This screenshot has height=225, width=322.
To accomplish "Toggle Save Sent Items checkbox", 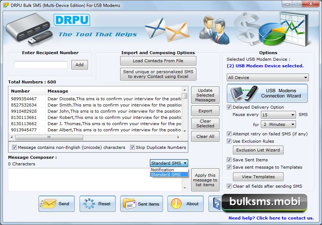I will point(229,160).
